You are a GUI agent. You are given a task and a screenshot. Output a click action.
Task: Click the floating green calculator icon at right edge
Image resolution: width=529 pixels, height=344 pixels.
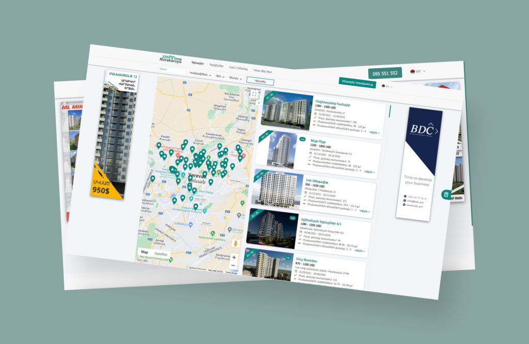[x=446, y=195]
